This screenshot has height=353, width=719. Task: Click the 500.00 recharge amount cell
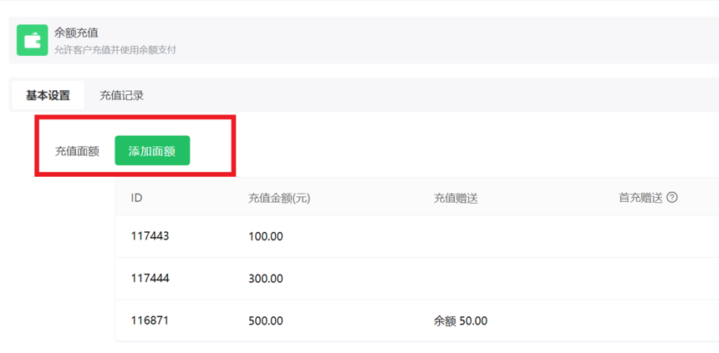tap(266, 321)
